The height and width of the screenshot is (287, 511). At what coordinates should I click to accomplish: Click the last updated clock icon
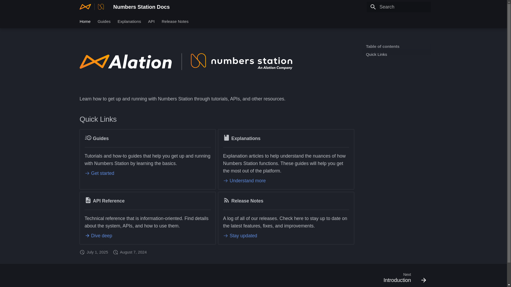[x=82, y=252]
